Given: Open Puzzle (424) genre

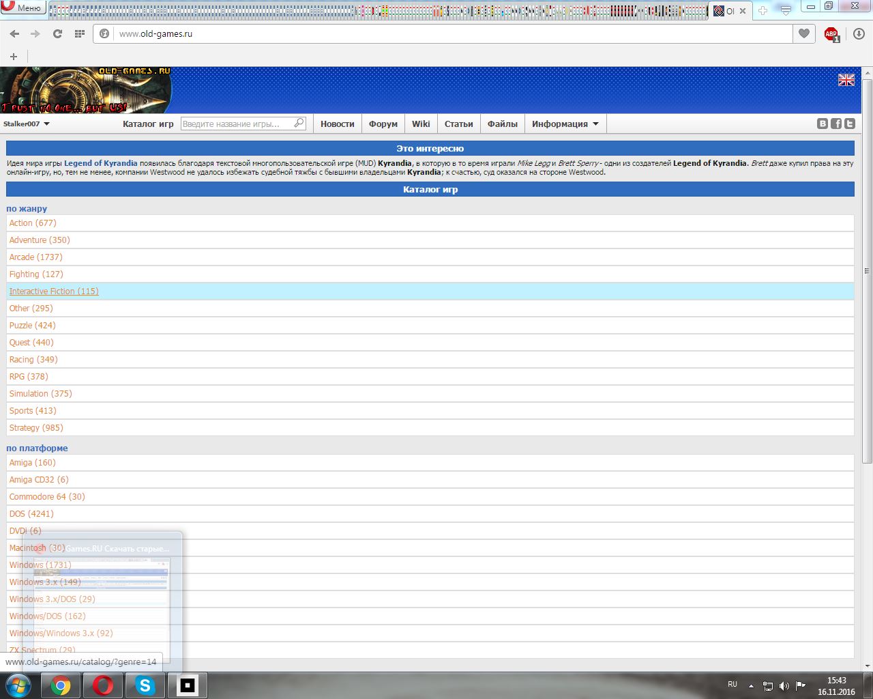Looking at the screenshot, I should coord(32,326).
